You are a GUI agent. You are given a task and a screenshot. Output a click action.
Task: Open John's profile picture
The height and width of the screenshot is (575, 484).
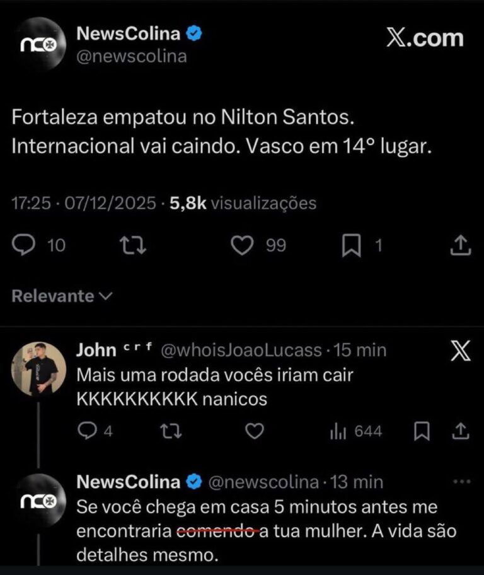point(38,369)
